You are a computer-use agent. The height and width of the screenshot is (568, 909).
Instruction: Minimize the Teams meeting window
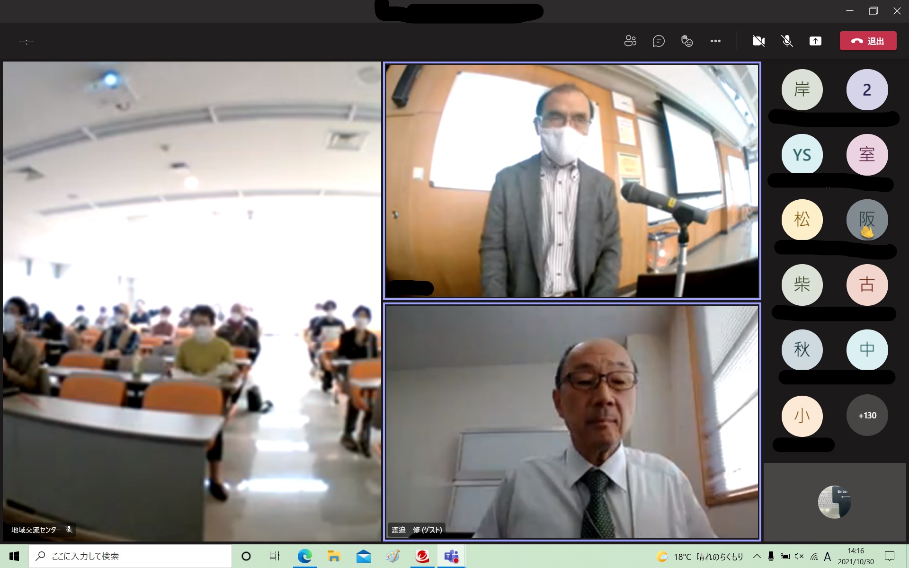[850, 11]
